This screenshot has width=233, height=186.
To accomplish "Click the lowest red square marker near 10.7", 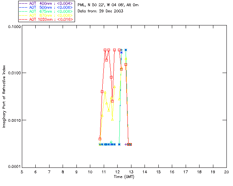I will coord(100,139).
